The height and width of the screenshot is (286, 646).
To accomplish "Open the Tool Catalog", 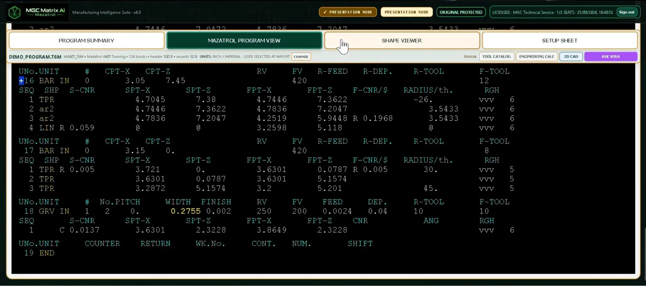I will click(x=496, y=56).
